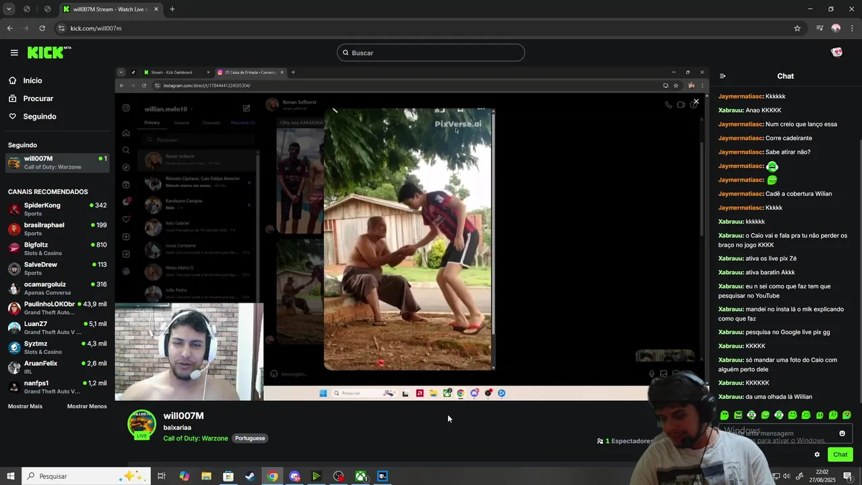
Task: Open chat settings gear icon
Action: [x=817, y=455]
